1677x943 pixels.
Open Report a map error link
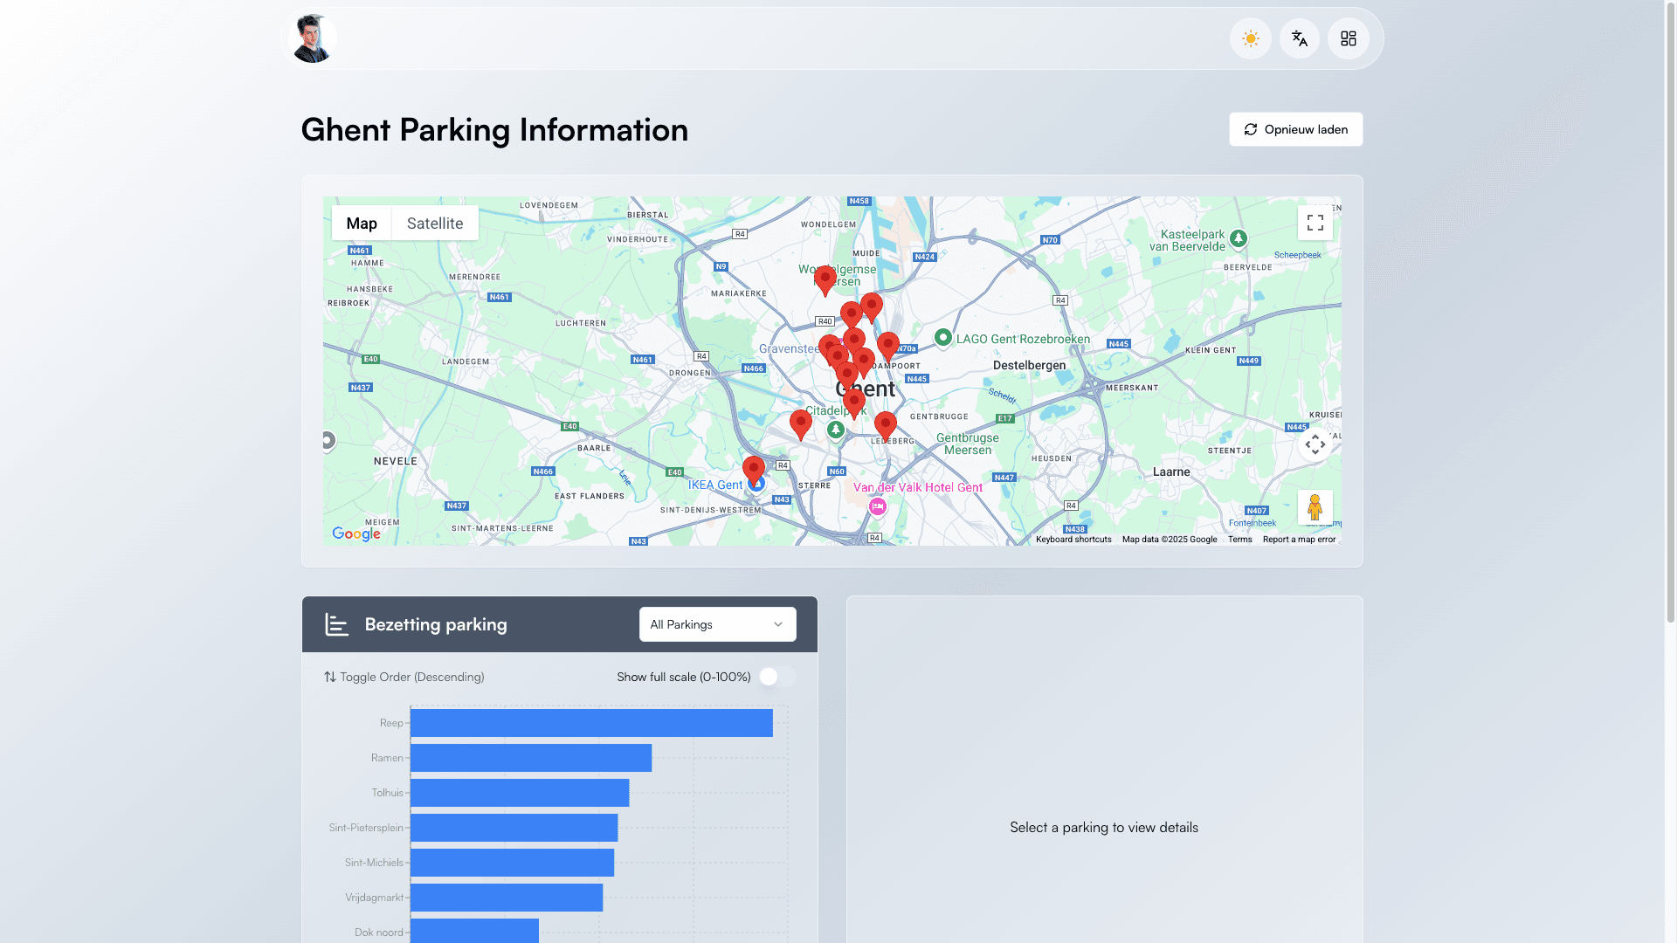coord(1299,540)
